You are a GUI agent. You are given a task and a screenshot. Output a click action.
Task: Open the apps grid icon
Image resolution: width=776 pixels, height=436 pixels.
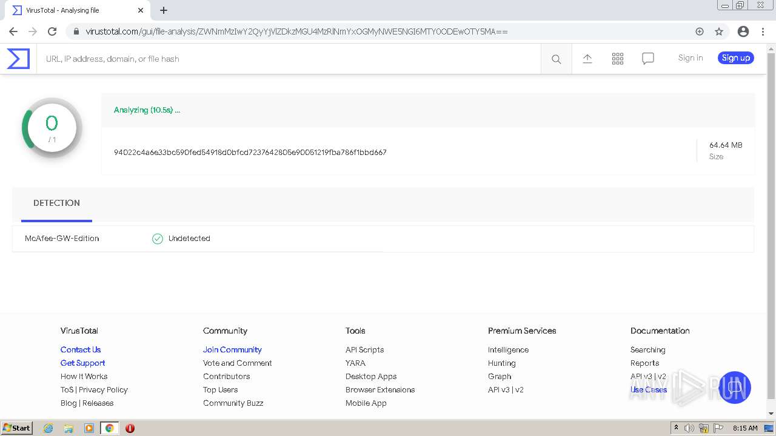coord(617,58)
